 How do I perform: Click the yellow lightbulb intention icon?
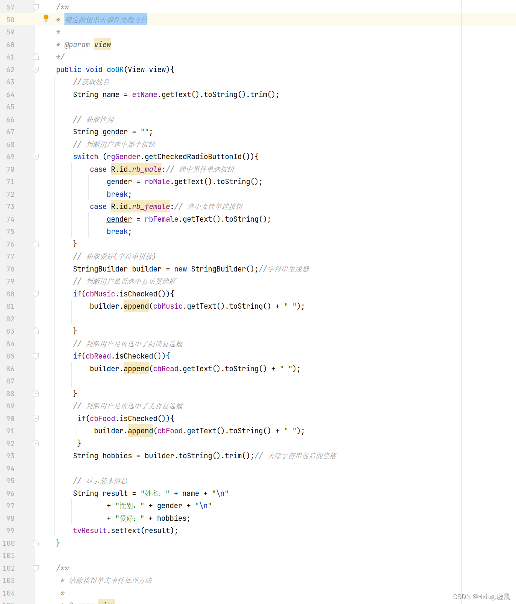coord(46,18)
